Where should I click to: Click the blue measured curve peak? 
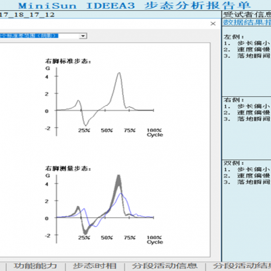(121, 193)
